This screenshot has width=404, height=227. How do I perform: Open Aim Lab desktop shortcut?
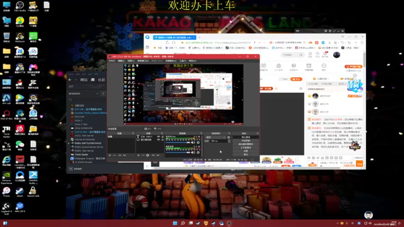point(7,99)
